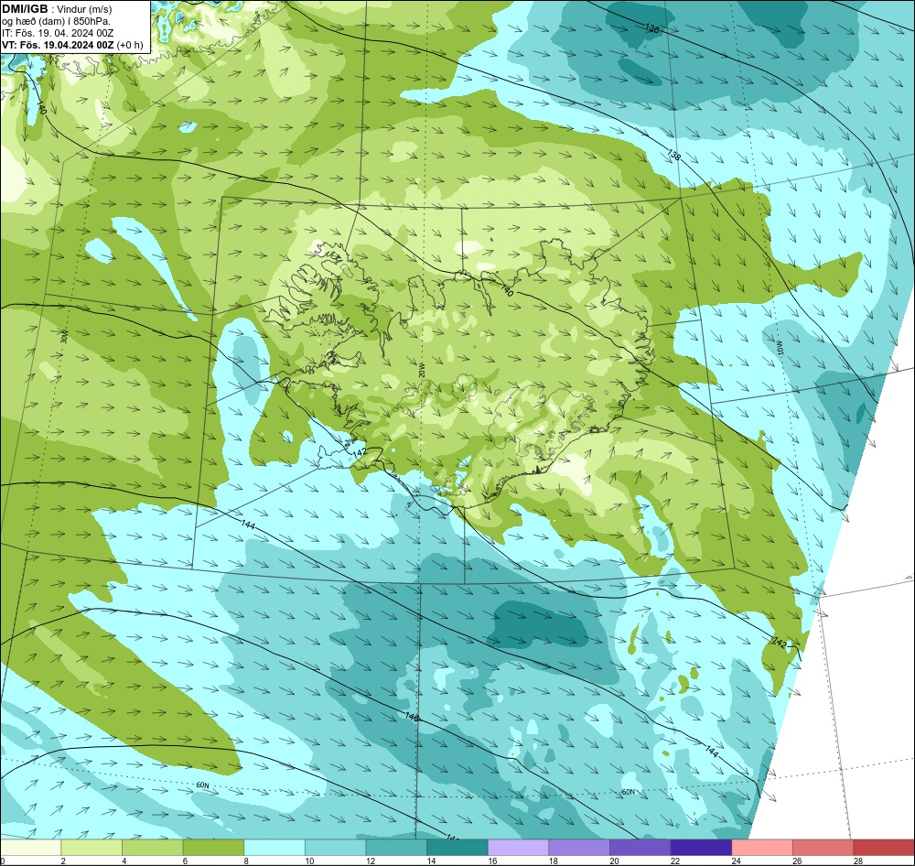Click the 20–22 m/s violet legend swatch
Image resolution: width=915 pixels, height=866 pixels.
[640, 848]
